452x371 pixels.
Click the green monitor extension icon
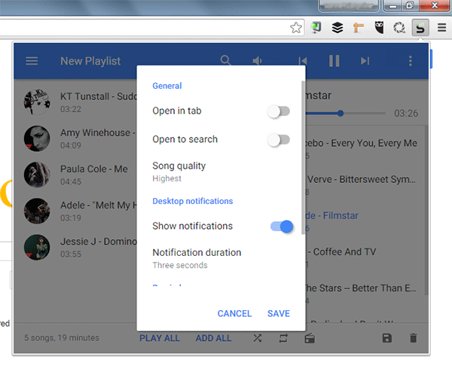click(316, 28)
